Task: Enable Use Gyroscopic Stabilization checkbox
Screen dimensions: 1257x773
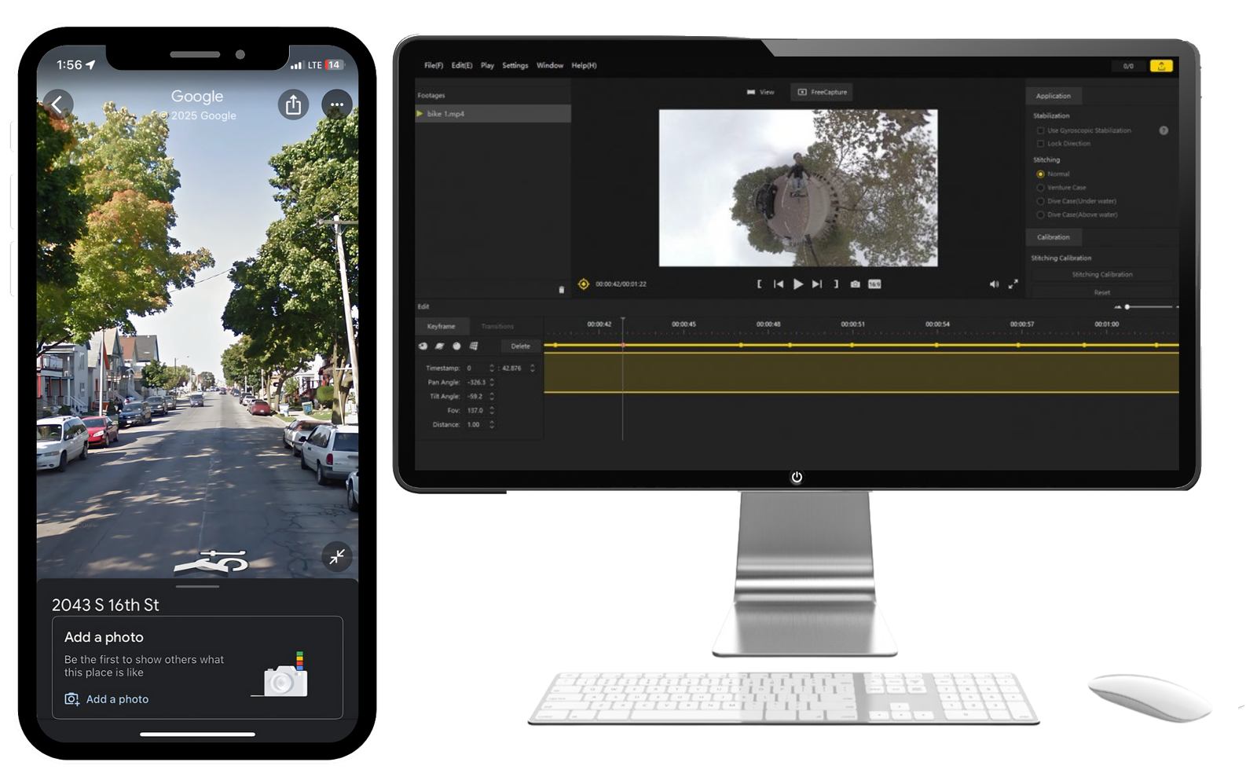Action: pos(1040,130)
